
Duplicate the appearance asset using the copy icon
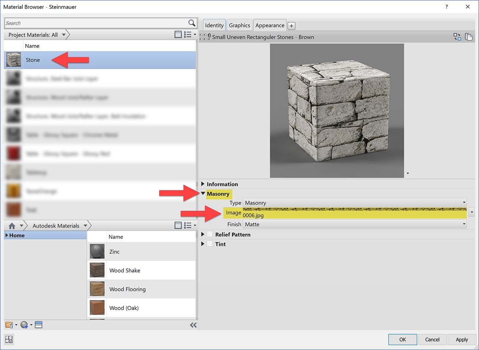click(469, 37)
